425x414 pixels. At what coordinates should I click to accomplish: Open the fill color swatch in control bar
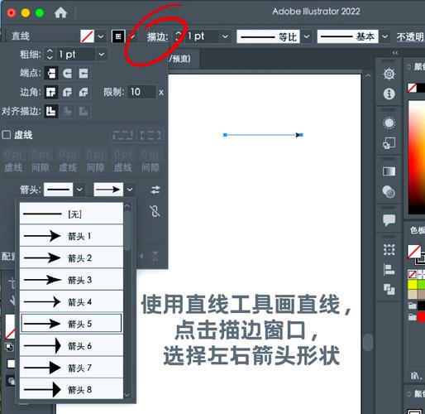pyautogui.click(x=88, y=36)
